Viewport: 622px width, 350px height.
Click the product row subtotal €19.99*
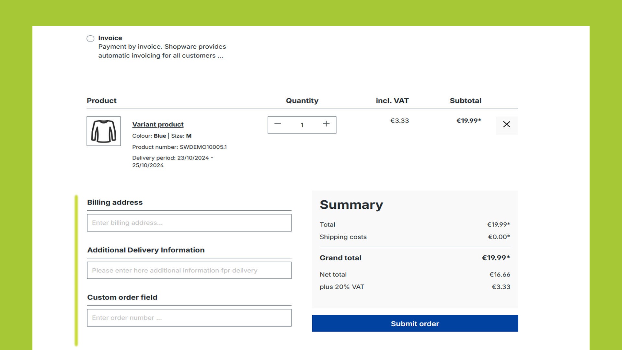pyautogui.click(x=469, y=121)
